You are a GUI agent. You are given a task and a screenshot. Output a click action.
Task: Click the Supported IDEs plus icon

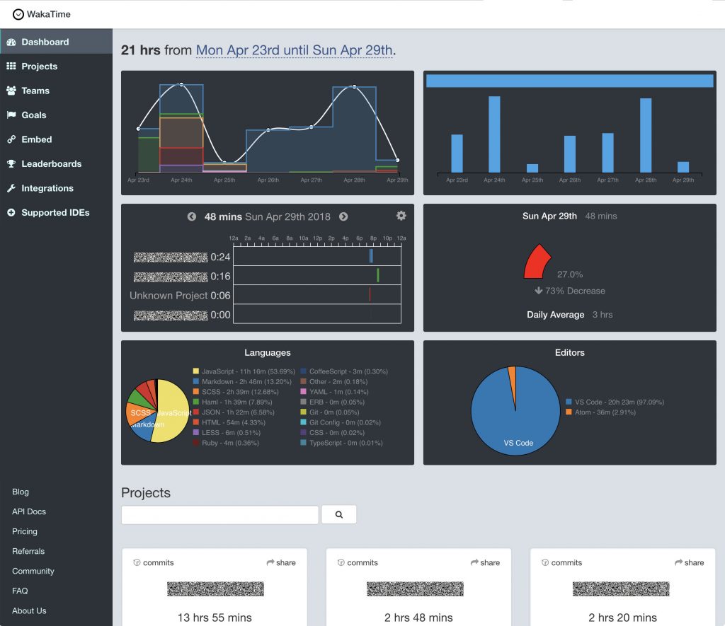point(11,212)
